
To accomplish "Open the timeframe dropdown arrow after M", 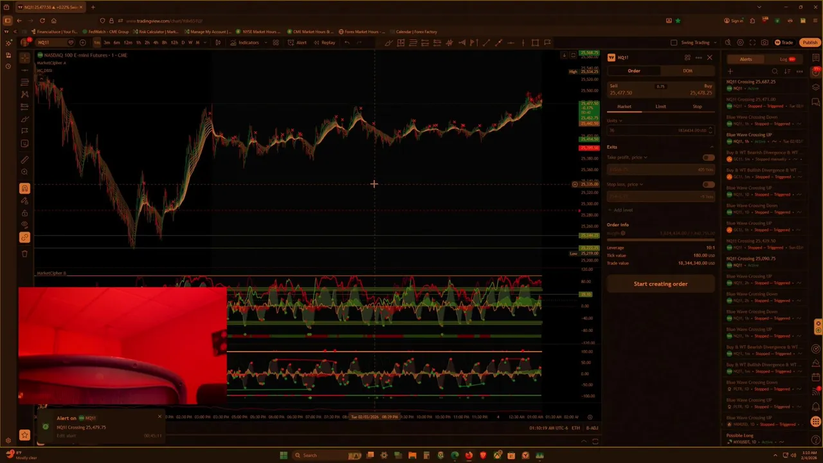I will tap(205, 42).
